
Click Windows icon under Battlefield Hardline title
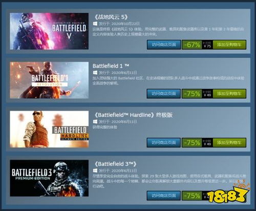(x=95, y=121)
